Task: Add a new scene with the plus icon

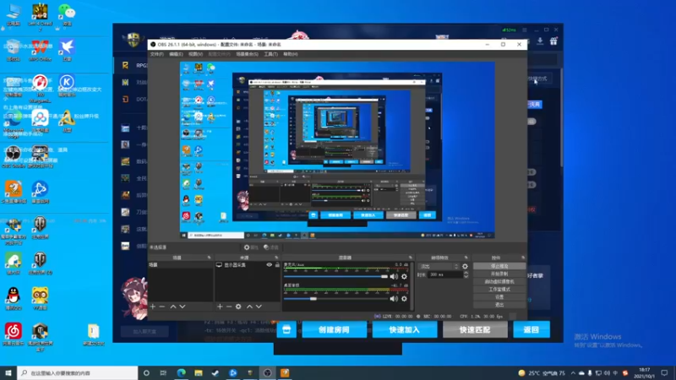Action: pos(153,307)
